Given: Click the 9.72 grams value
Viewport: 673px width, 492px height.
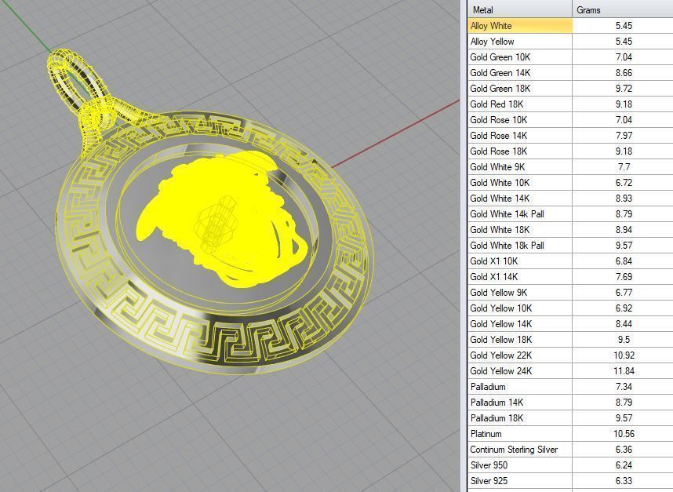Looking at the screenshot, I should pyautogui.click(x=624, y=89).
